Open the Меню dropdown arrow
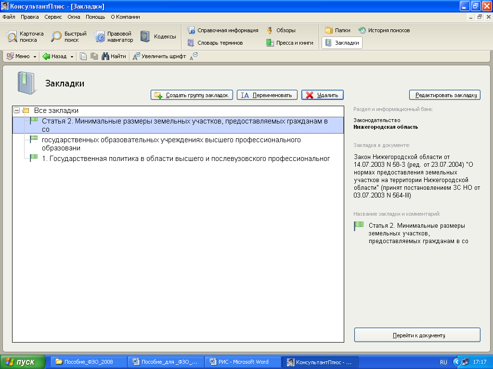This screenshot has width=493, height=369. 35,57
